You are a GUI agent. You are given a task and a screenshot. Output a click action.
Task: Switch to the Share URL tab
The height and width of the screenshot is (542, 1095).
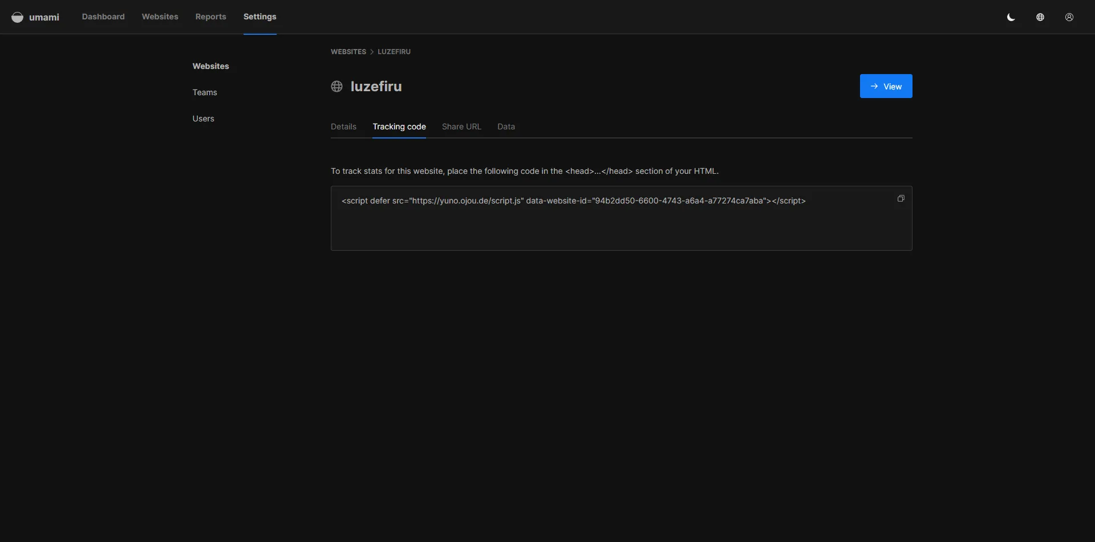tap(461, 127)
